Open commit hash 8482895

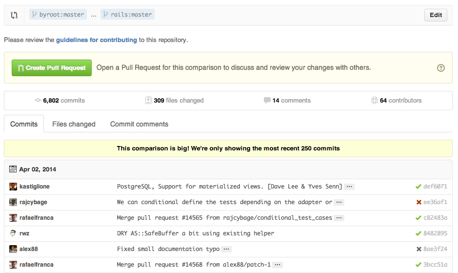[x=435, y=233]
